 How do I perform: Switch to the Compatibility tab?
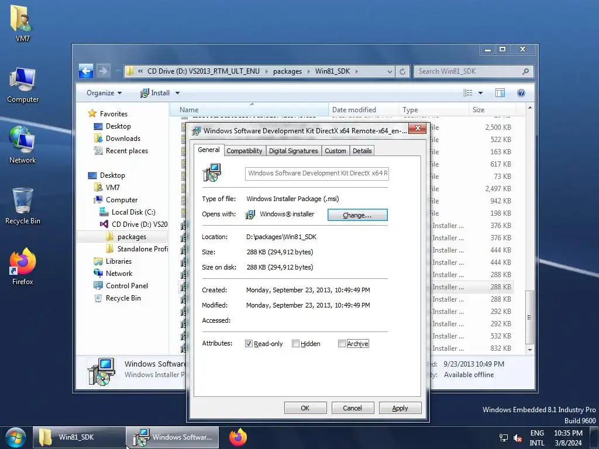(245, 151)
